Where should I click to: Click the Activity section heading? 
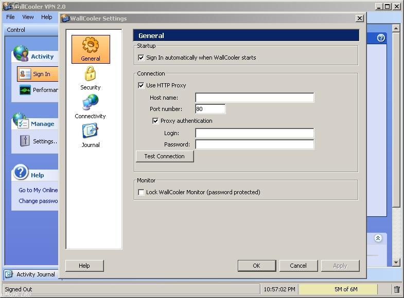point(42,57)
